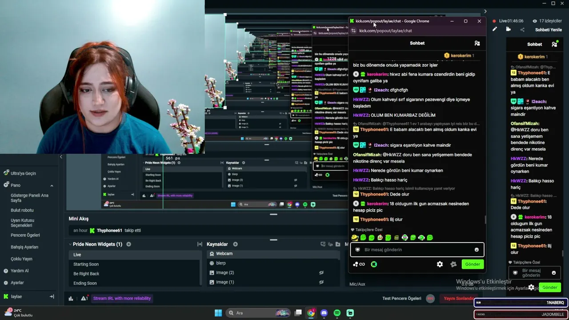Open scene transitions icon beside Kaynaklar
The height and width of the screenshot is (320, 569).
pos(200,244)
